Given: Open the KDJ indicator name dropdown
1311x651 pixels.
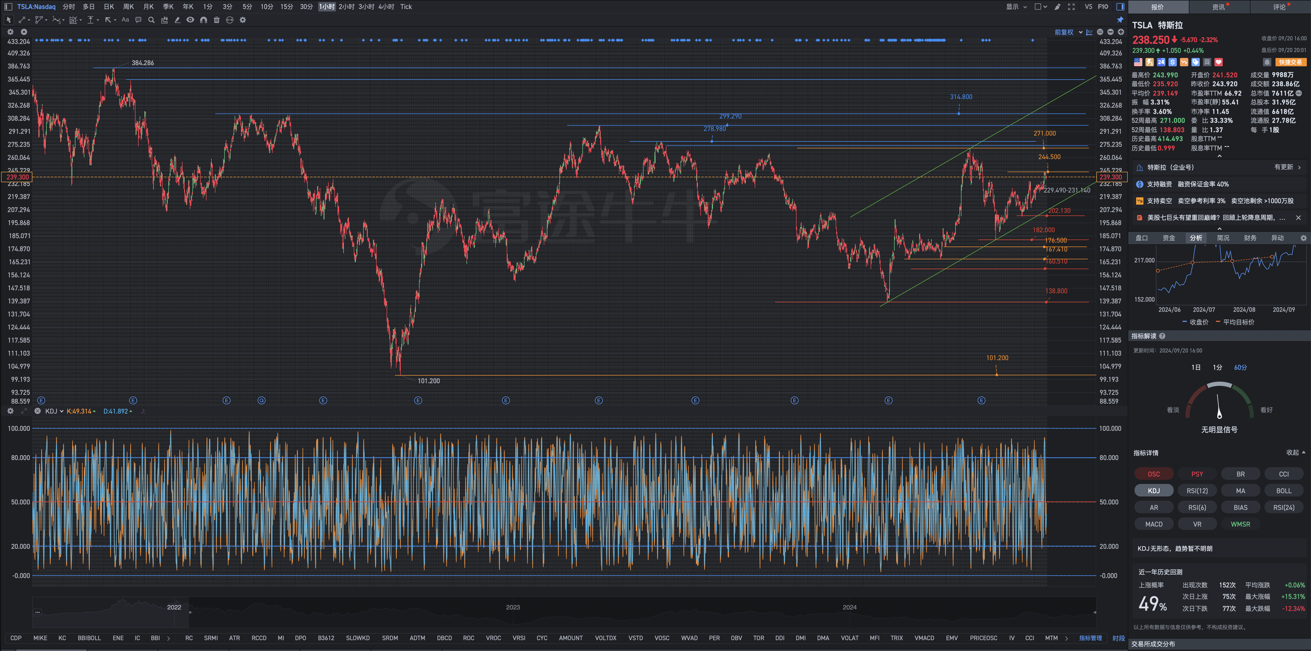Looking at the screenshot, I should (54, 411).
